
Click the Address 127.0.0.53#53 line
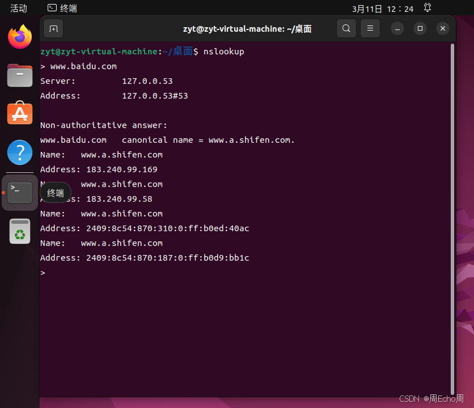[x=114, y=96]
